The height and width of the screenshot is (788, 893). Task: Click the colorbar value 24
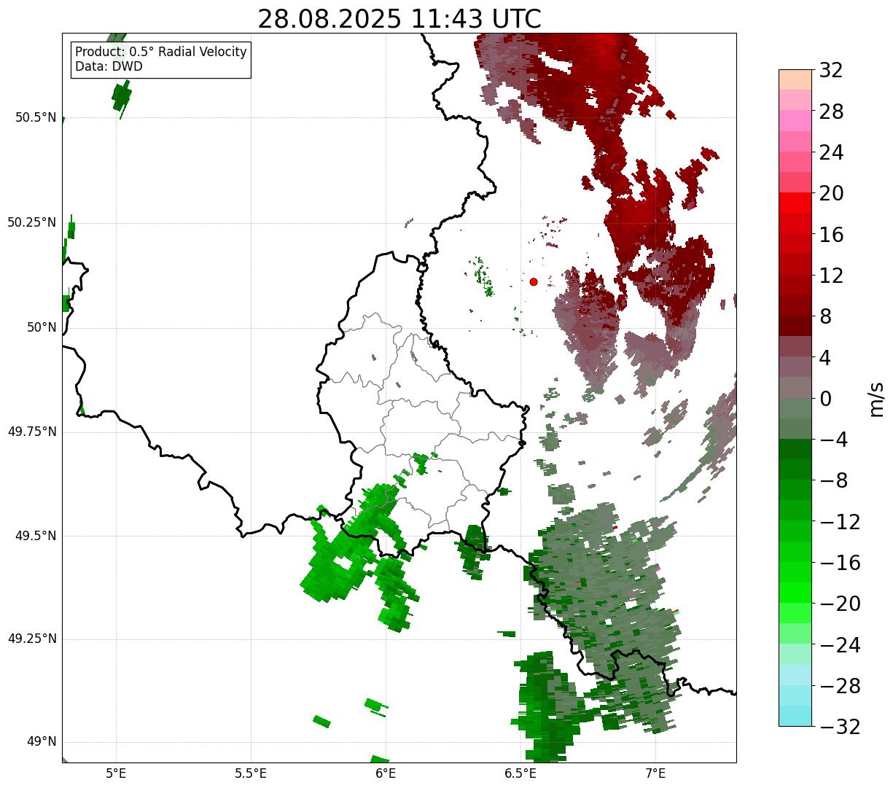832,153
